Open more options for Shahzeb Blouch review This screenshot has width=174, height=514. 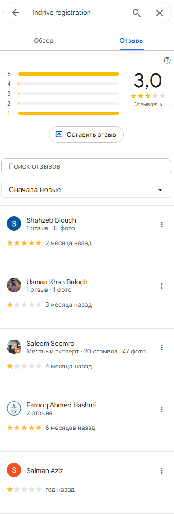pyautogui.click(x=161, y=224)
